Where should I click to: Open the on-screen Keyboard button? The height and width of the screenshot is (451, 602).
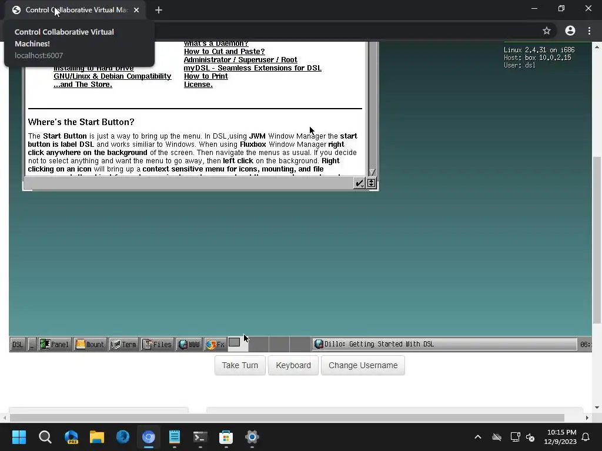[293, 365]
